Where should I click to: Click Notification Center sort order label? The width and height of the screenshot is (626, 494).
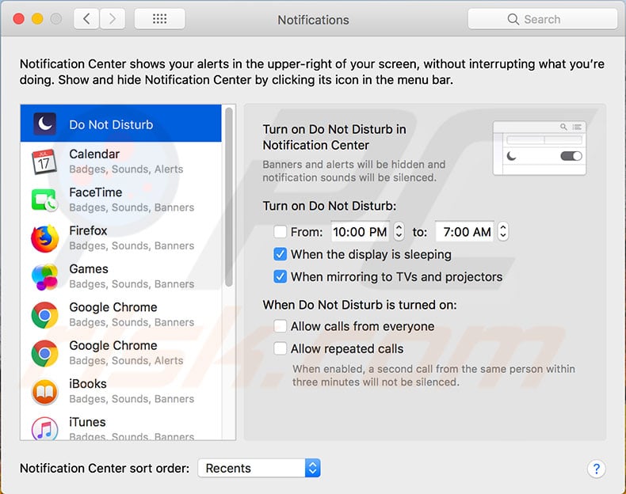[x=105, y=468]
